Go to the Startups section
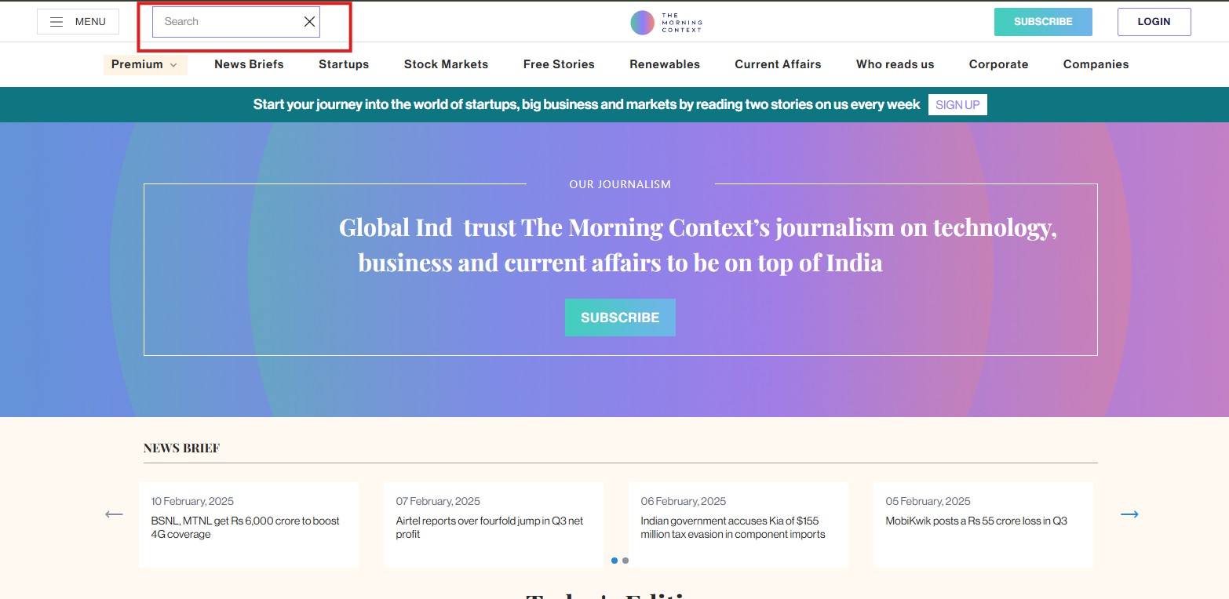The image size is (1229, 599). coord(343,64)
